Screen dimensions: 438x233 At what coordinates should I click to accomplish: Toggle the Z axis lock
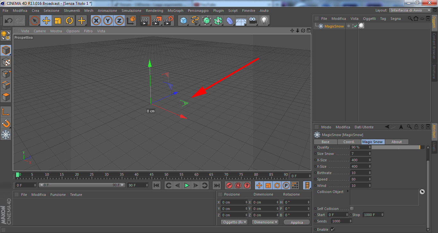click(x=119, y=21)
